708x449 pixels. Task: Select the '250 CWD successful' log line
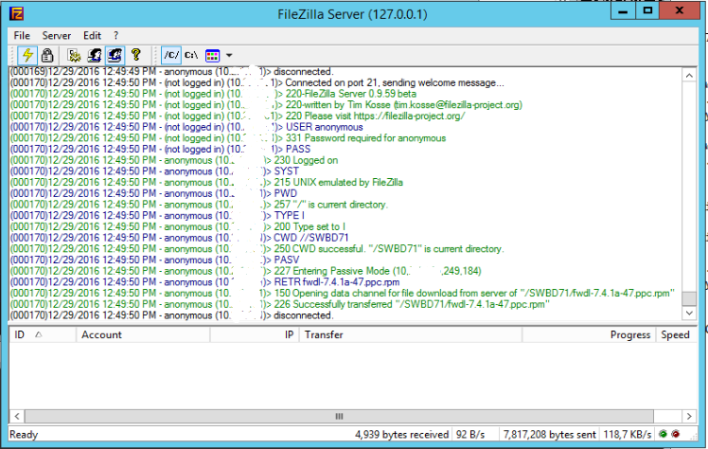pos(257,249)
